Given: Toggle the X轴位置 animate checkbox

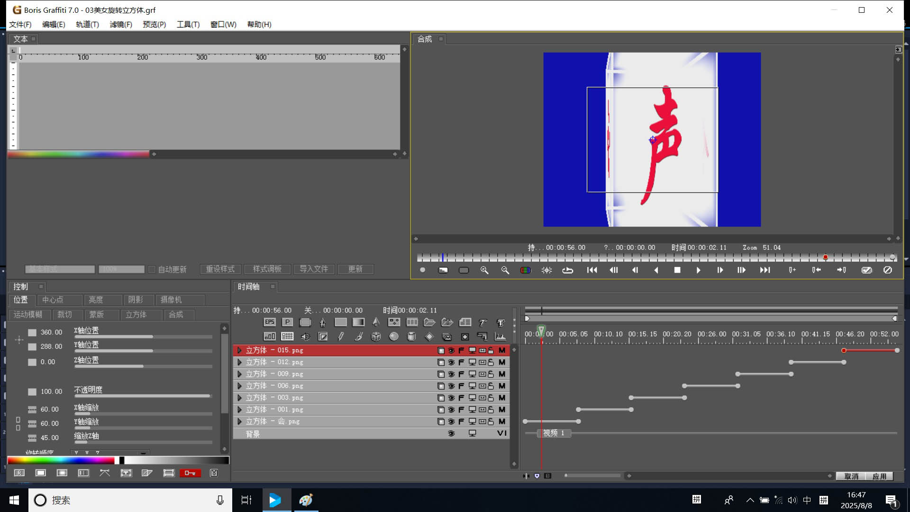Looking at the screenshot, I should [32, 332].
